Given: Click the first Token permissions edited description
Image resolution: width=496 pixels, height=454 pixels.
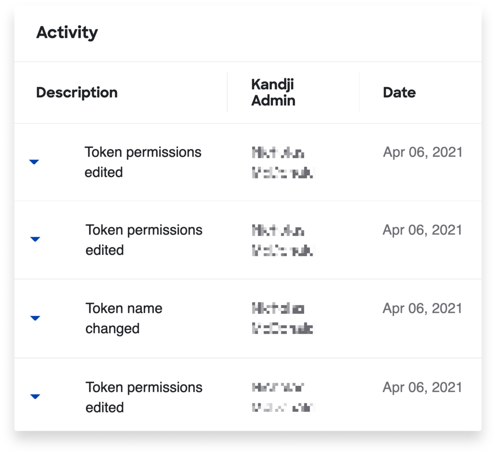Looking at the screenshot, I should [x=143, y=162].
